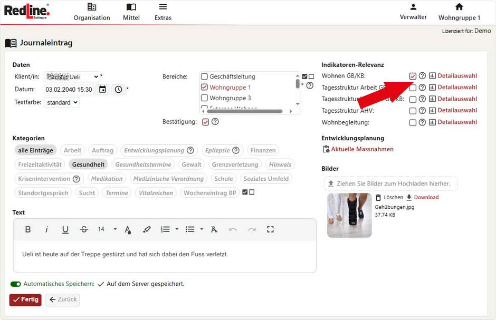Click the Fertig button

coord(25,299)
